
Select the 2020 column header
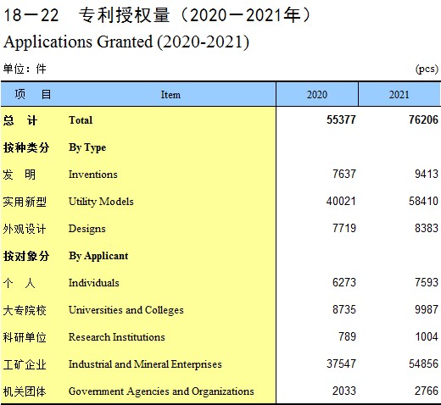click(317, 94)
